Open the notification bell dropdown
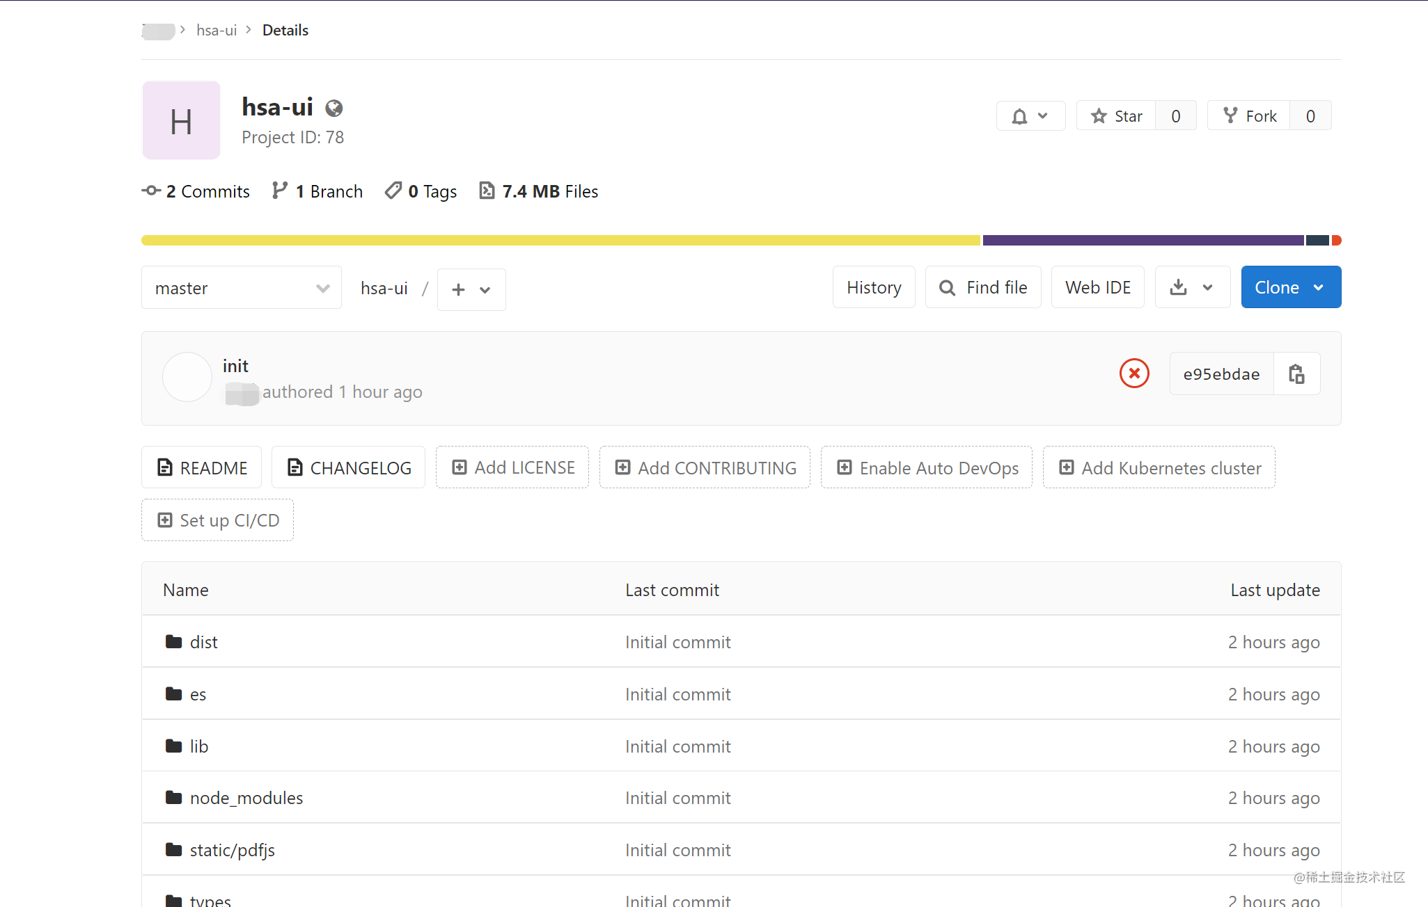The image size is (1428, 907). [1030, 116]
